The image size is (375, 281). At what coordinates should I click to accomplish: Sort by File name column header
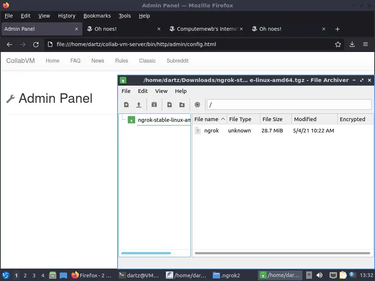(209, 119)
